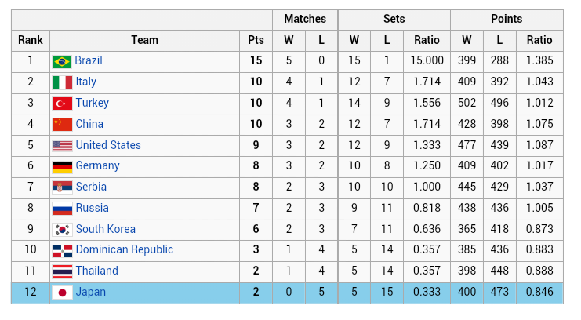Go to the United States team page
This screenshot has width=581, height=320.
click(108, 145)
